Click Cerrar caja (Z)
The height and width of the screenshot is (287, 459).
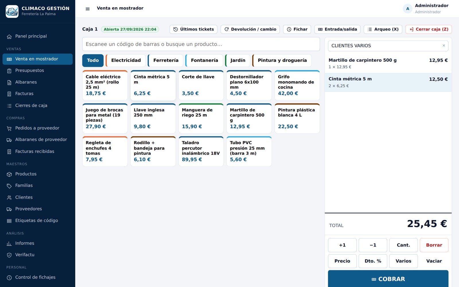tap(429, 29)
